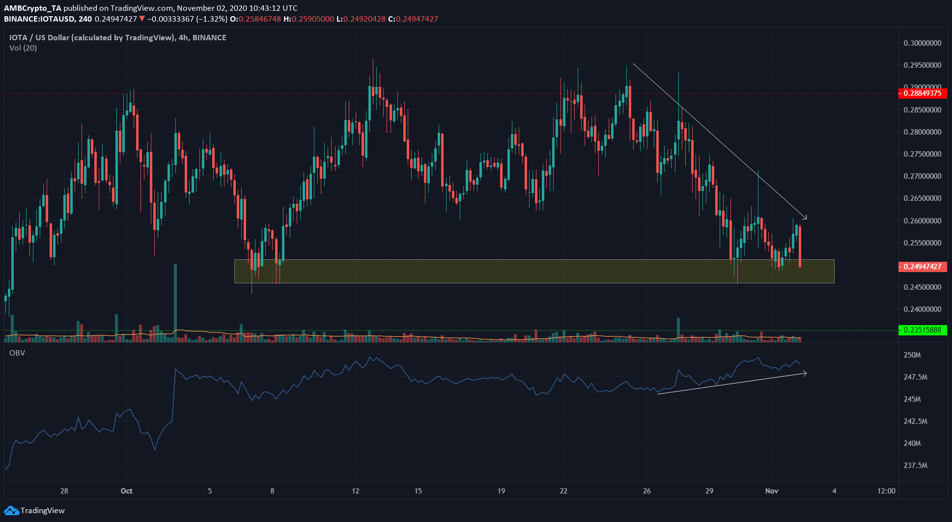Click the 0.30000000 price axis label
This screenshot has height=522, width=952.
pyautogui.click(x=923, y=43)
